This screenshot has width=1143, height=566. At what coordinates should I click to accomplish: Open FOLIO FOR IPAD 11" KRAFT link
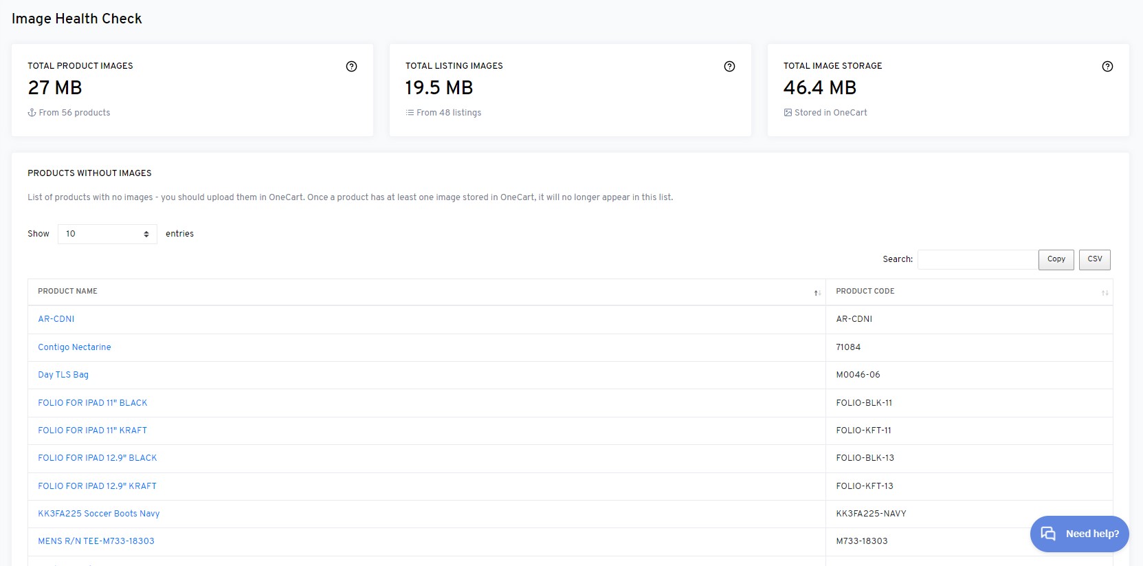tap(93, 431)
